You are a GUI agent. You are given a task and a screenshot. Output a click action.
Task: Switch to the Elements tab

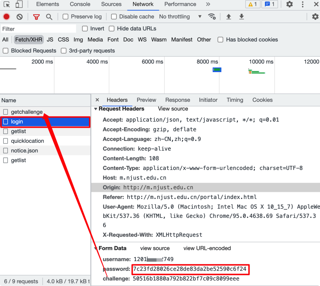(x=47, y=4)
